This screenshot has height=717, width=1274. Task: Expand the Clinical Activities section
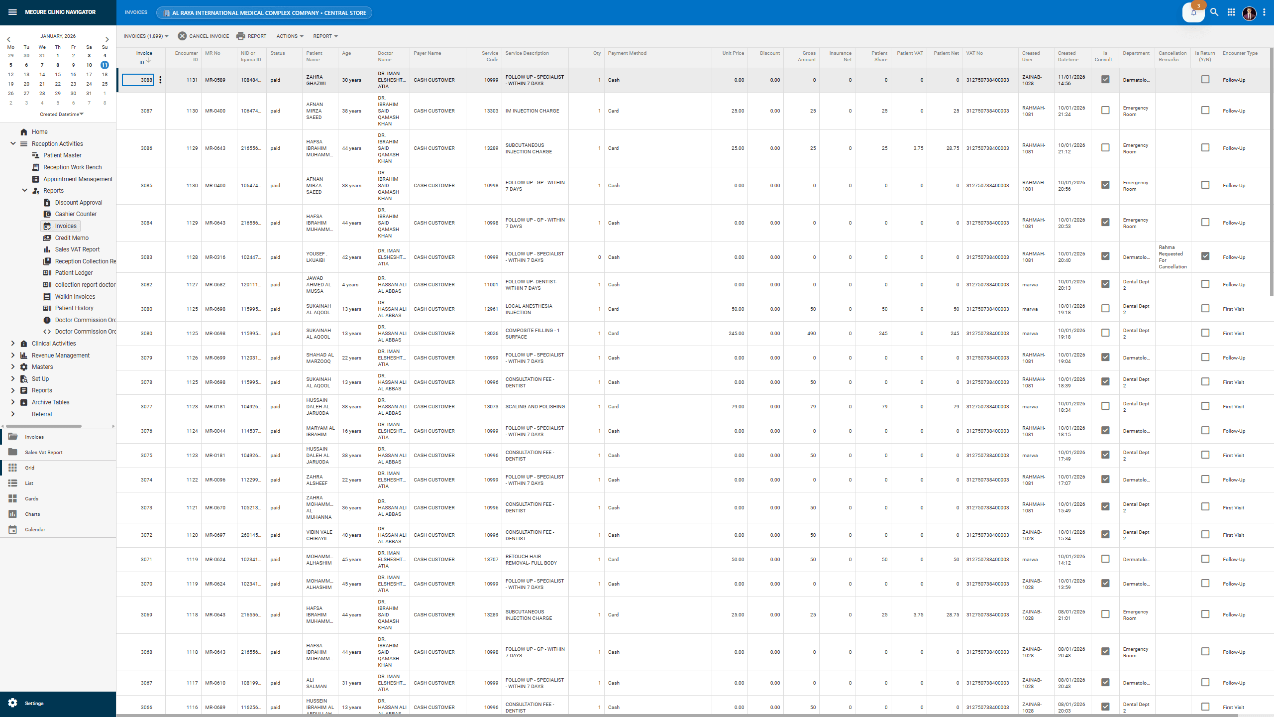pos(12,343)
